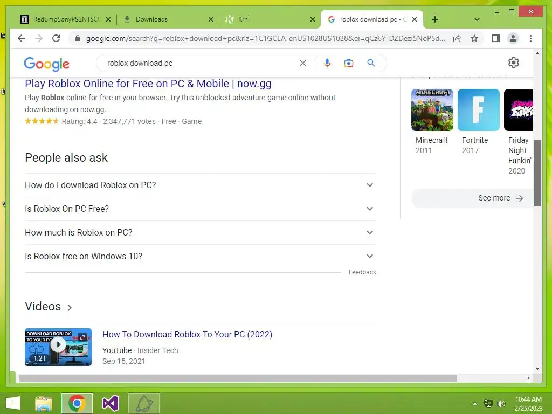Screen dimensions: 552x414
Task: Submit search with magnifying glass icon
Action: click(371, 63)
